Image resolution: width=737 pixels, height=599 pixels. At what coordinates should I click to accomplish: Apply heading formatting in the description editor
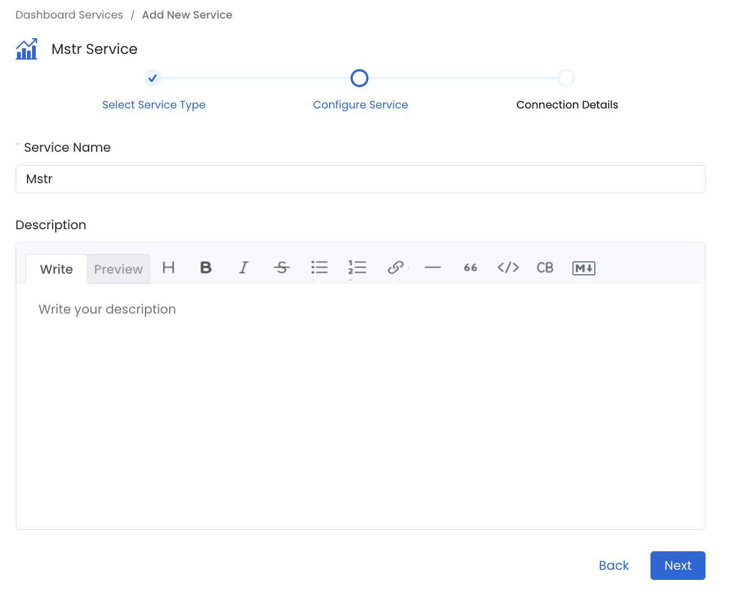pos(169,268)
